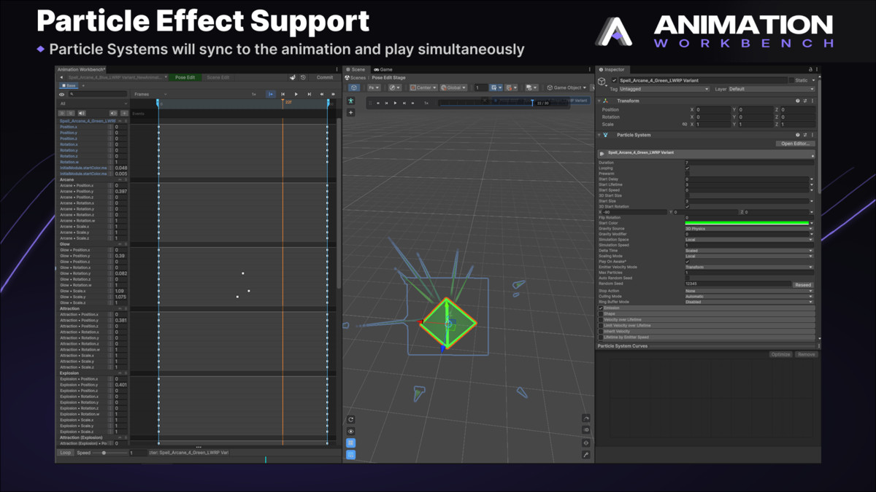
Task: Click the icon left of the history button
Action: point(292,77)
